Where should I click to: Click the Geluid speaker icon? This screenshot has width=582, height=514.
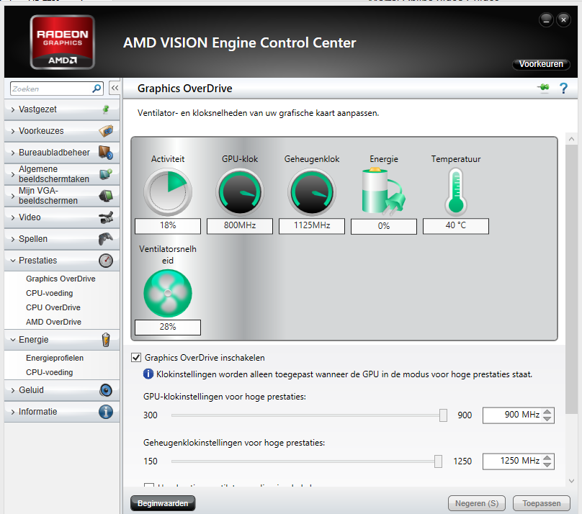tap(106, 390)
